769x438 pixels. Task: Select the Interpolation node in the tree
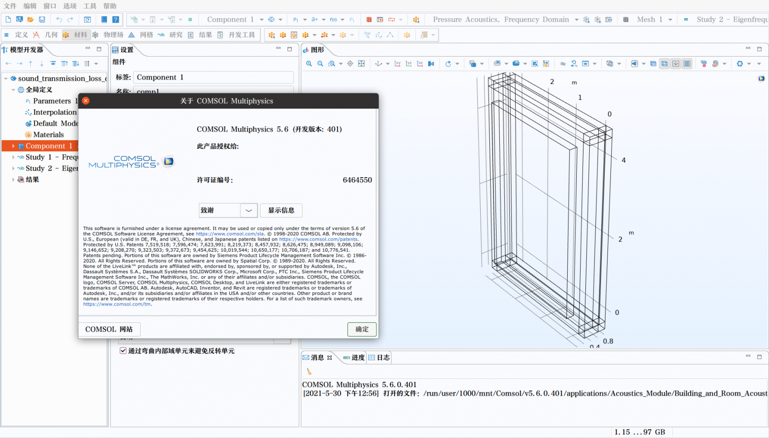(x=51, y=112)
